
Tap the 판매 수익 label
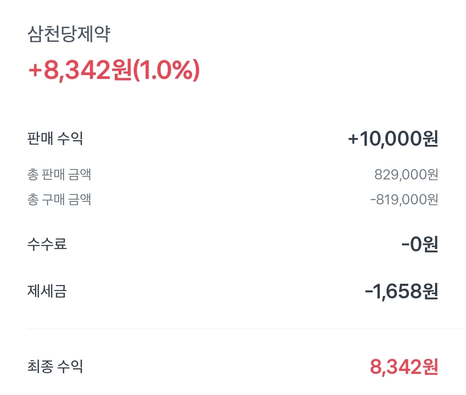coord(55,138)
